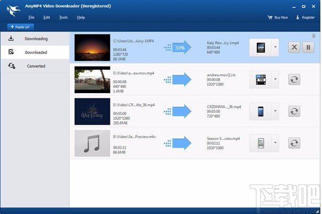Screen dimensions: 322x214
Task: Click the E:\Video\CR...itle_38.mp4 path
Action: click(x=134, y=105)
